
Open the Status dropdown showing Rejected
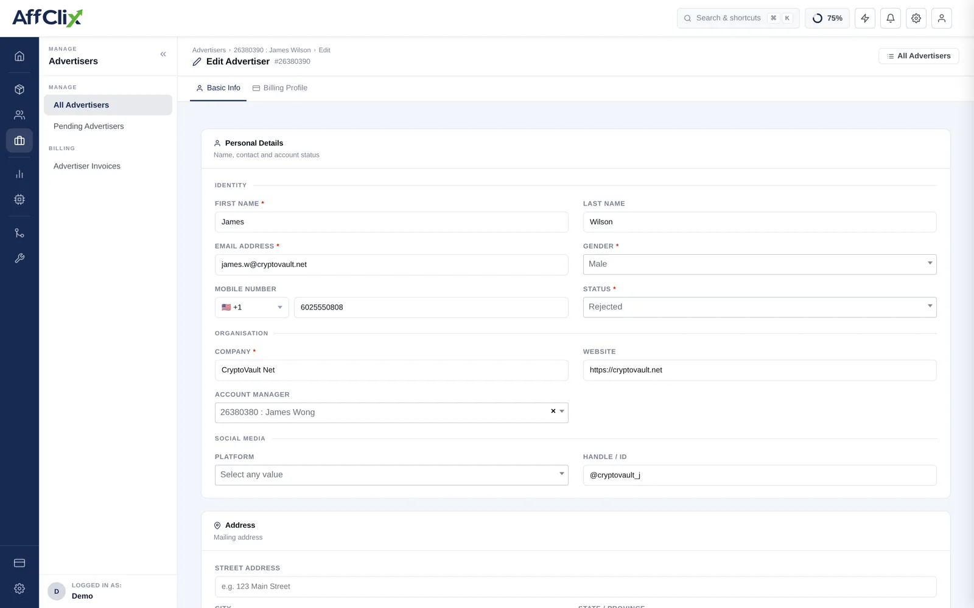click(760, 307)
